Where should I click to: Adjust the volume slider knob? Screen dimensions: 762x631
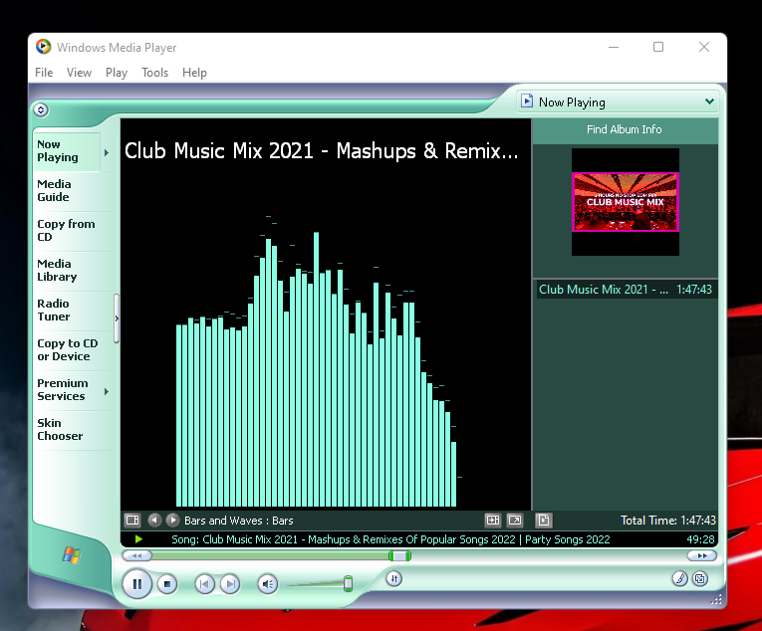click(x=348, y=583)
